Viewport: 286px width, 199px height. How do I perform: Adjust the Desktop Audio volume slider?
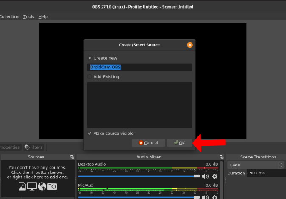tap(139, 176)
